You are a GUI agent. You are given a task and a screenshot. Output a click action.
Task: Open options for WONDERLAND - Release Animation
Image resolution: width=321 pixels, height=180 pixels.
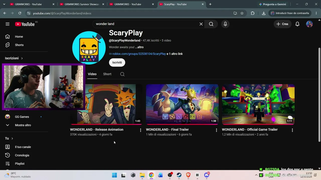(x=140, y=130)
